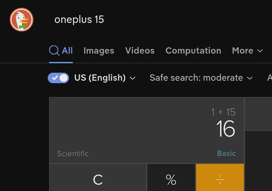Toggle the US (English) region switch
The height and width of the screenshot is (191, 272).
tap(58, 78)
